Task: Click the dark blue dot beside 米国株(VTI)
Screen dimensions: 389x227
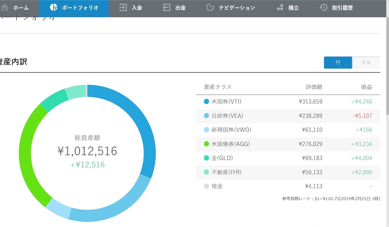Action: pyautogui.click(x=207, y=101)
